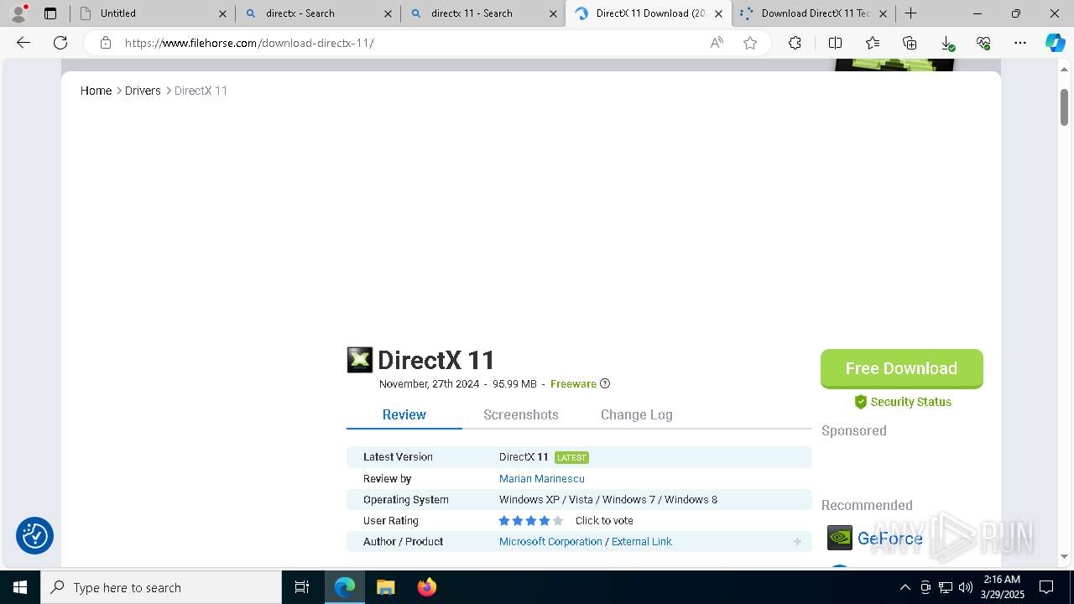This screenshot has height=604, width=1074.
Task: Click the taskbar search box
Action: click(161, 587)
